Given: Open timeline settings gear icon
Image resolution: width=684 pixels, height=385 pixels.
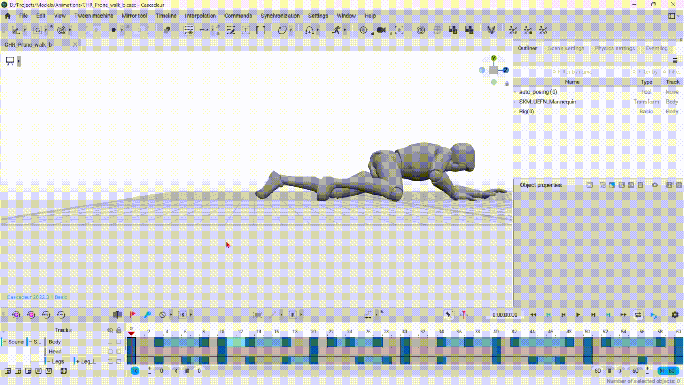Looking at the screenshot, I should (675, 315).
